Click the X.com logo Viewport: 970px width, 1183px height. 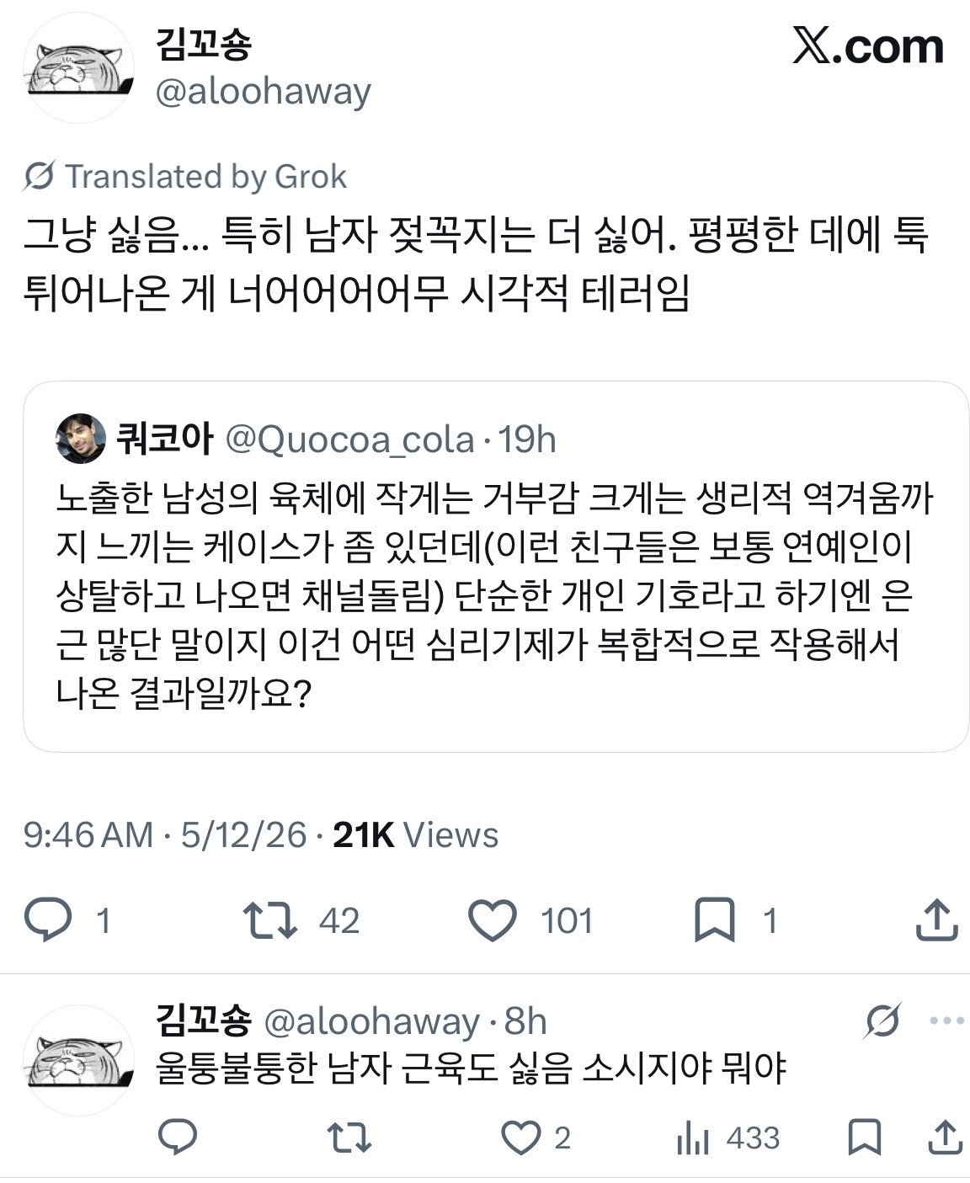pyautogui.click(x=867, y=46)
